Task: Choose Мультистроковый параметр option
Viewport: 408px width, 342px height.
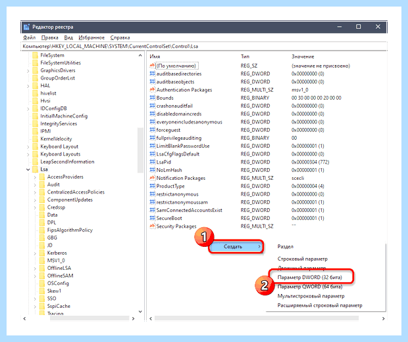Action: [x=311, y=296]
